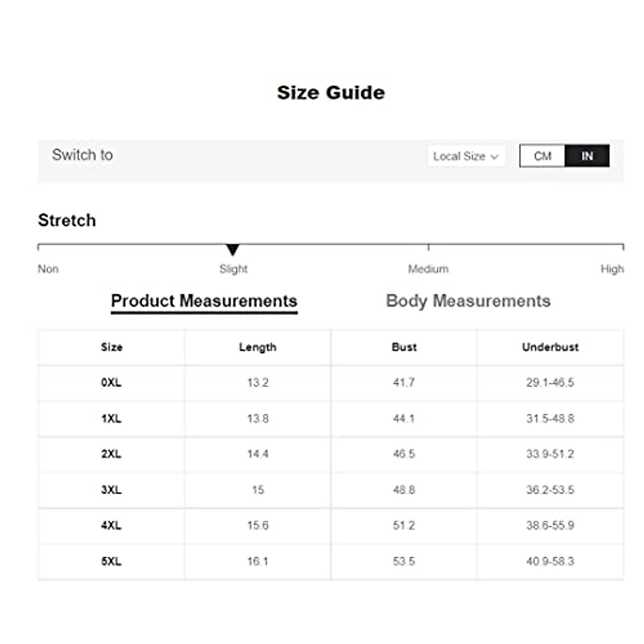Switch to Body Measurements tab
This screenshot has height=644, width=644.
468,301
